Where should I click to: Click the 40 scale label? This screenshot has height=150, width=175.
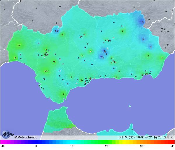pyautogui.click(x=173, y=146)
